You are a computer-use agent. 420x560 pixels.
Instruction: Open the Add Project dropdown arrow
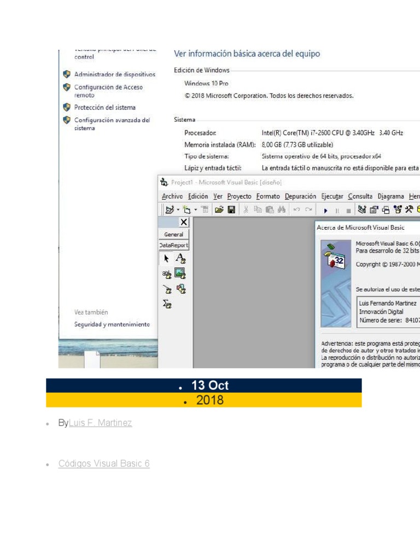tap(178, 209)
